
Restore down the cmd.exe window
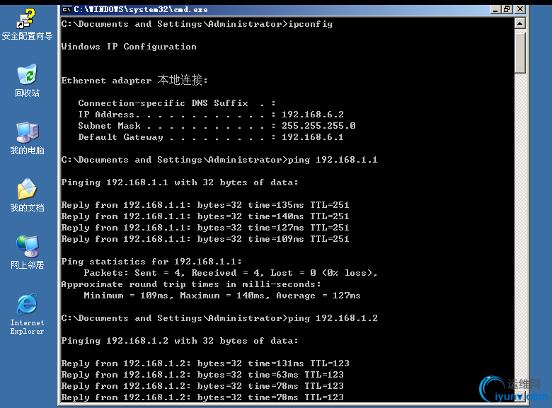pyautogui.click(x=507, y=9)
